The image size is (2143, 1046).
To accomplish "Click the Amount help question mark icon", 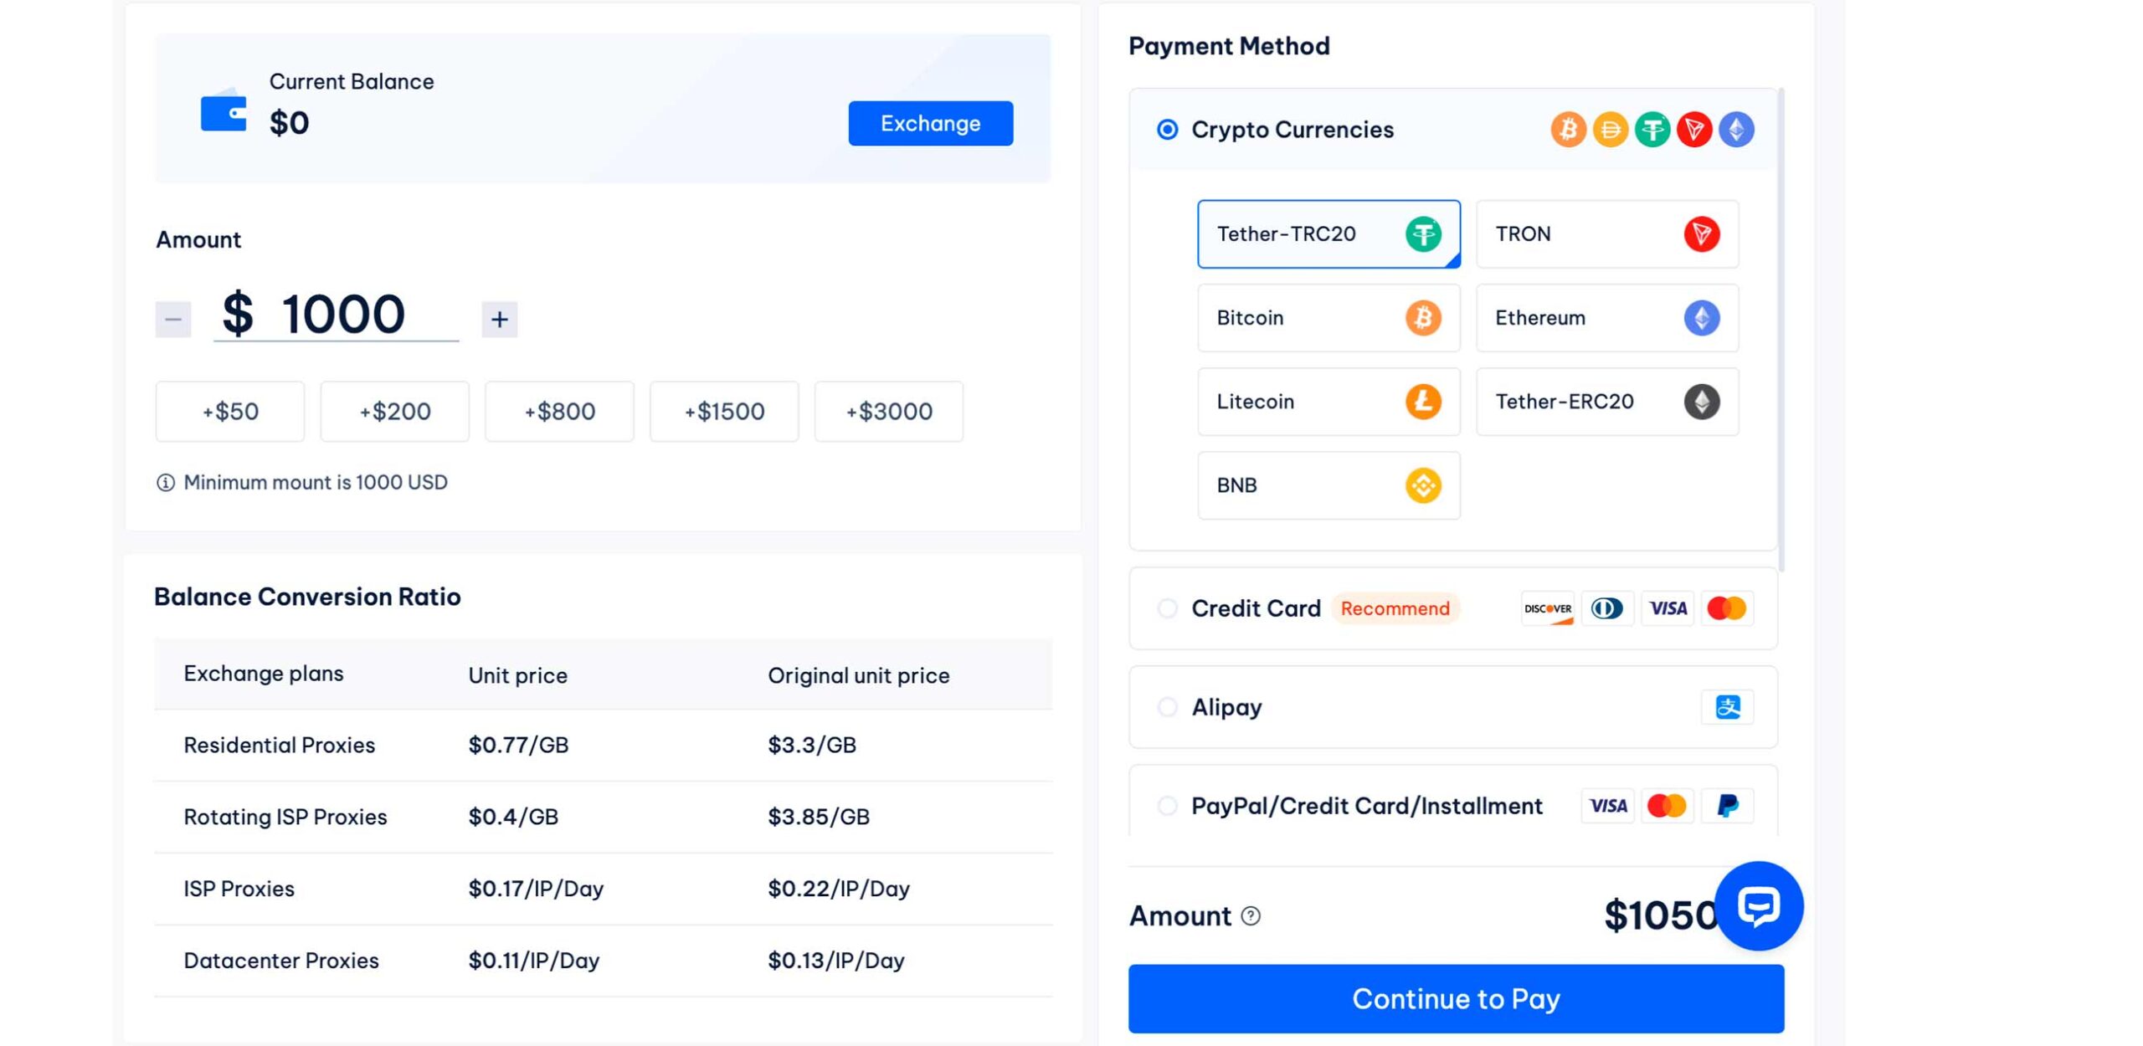I will click(x=1251, y=916).
